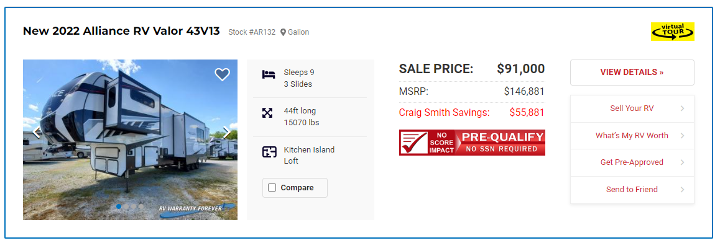This screenshot has height=243, width=720.
Task: Open the New 2022 Alliance RV Valor title
Action: 121,31
